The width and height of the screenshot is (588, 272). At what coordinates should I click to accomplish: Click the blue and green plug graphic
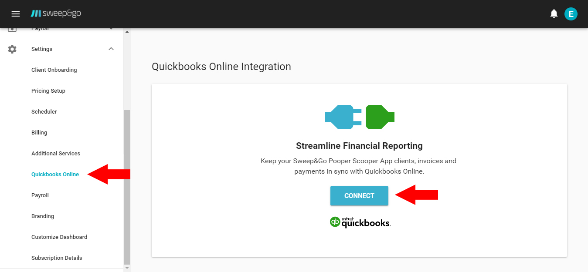pyautogui.click(x=359, y=117)
